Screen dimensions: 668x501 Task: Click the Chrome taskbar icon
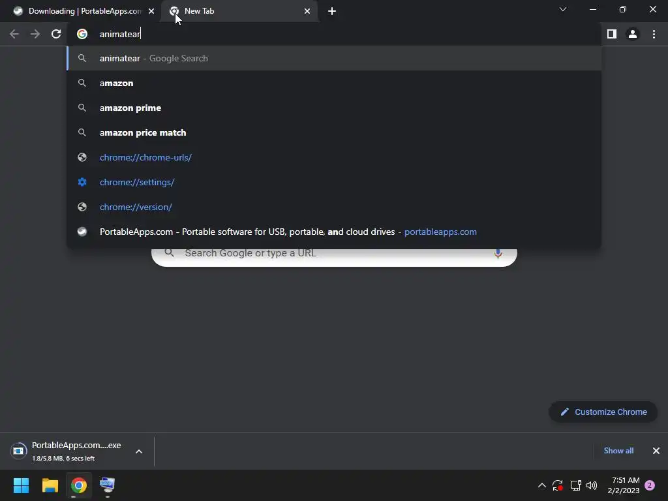(79, 485)
